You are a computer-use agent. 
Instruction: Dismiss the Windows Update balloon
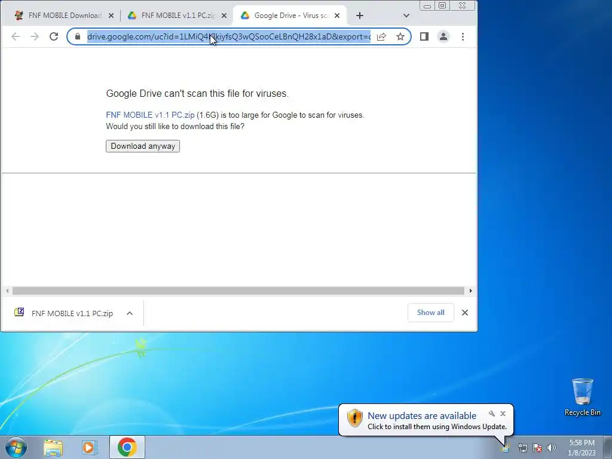[x=503, y=414]
